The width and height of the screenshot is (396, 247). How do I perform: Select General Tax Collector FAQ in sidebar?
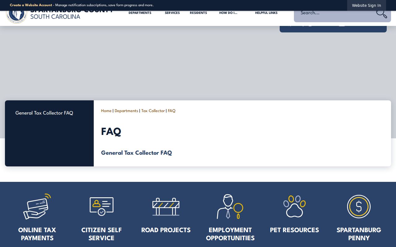tap(44, 113)
